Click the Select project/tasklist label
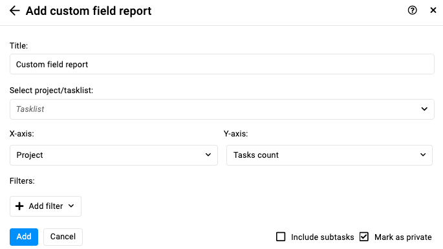 pos(52,91)
